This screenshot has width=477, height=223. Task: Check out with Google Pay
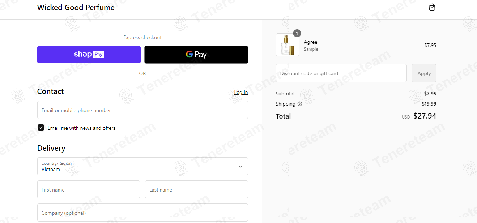pos(196,55)
